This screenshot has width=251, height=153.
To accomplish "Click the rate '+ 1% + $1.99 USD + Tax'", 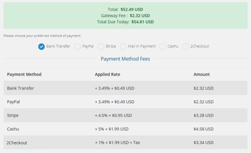I will (x=118, y=143).
